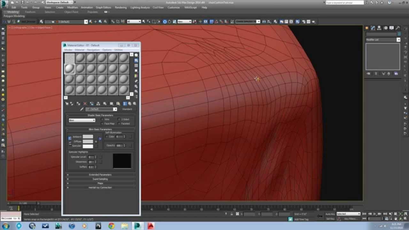Enable the Wire checkbox

coord(102,119)
